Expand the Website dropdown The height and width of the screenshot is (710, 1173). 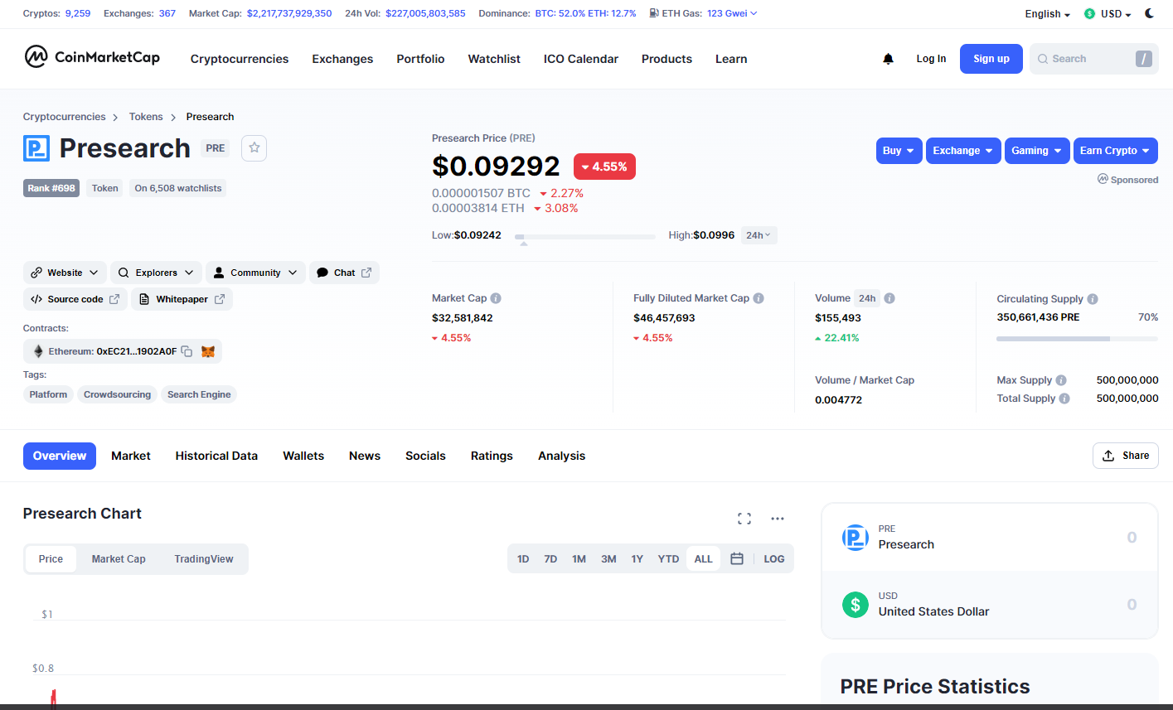65,273
